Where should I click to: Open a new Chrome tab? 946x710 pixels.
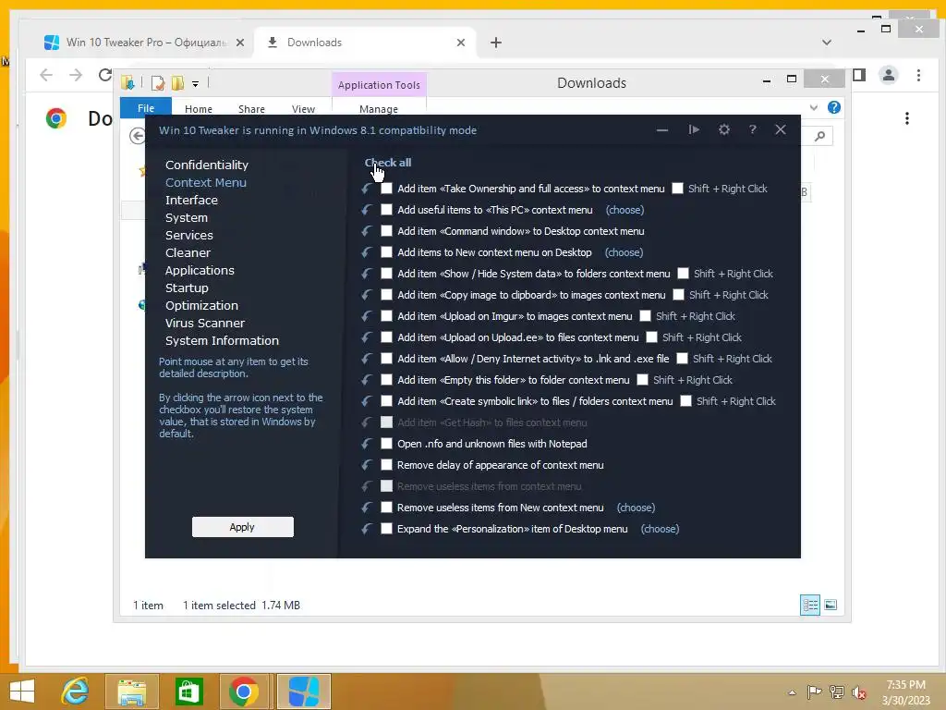(x=496, y=43)
